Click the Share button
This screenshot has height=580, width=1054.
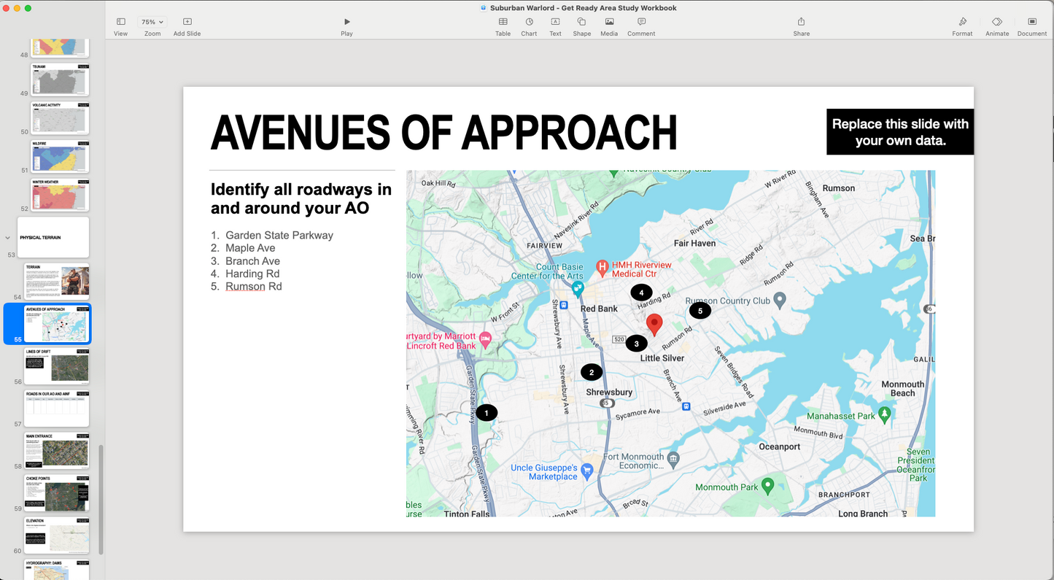click(801, 26)
